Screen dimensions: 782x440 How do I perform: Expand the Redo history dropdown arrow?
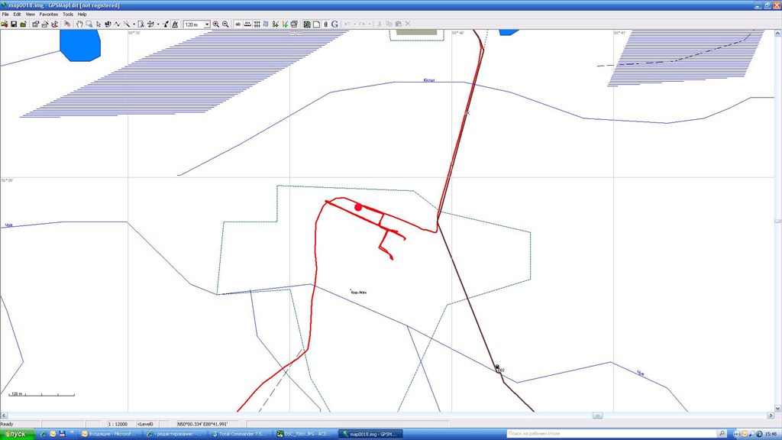pyautogui.click(x=370, y=24)
